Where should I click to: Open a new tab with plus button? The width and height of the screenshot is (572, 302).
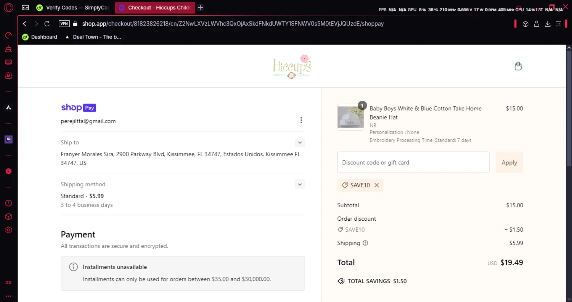pyautogui.click(x=200, y=8)
